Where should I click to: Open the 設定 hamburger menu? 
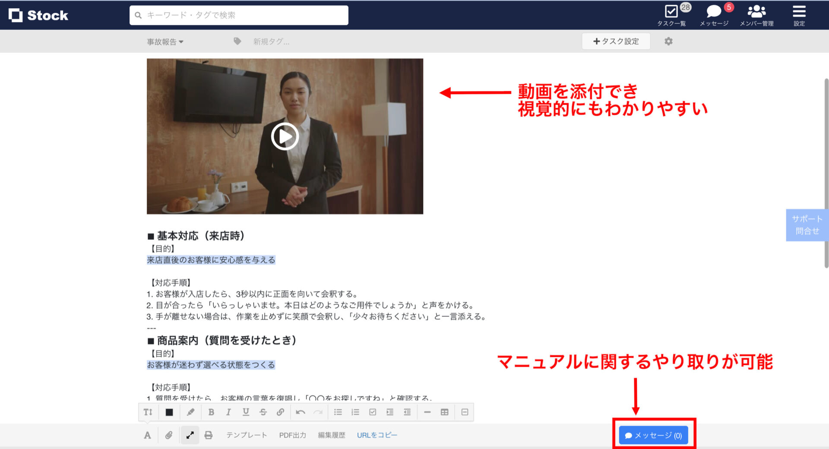tap(799, 15)
